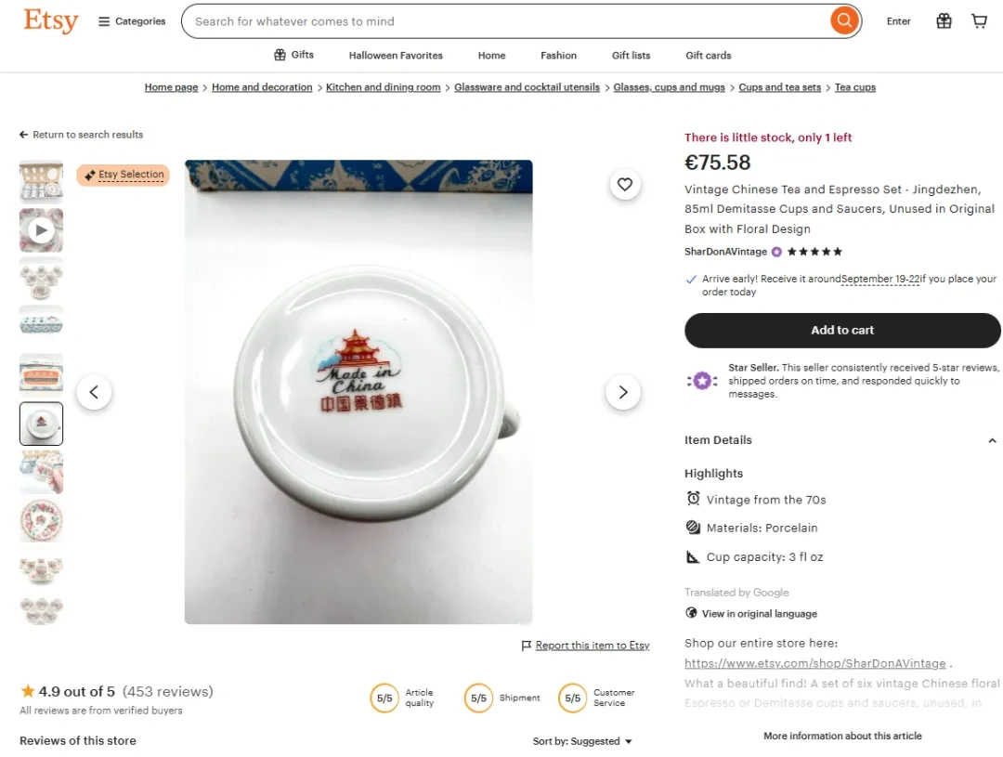The image size is (1003, 757).
Task: Click the Add to cart button
Action: 842,330
